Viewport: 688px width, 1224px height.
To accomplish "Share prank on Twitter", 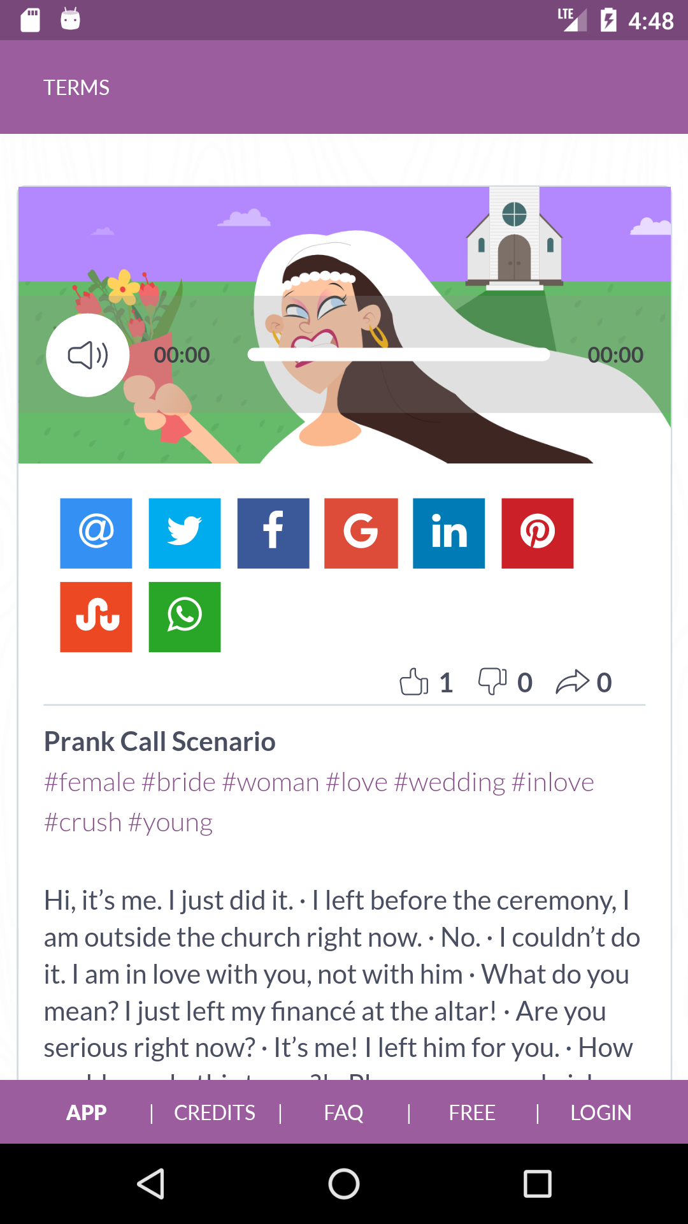I will (185, 533).
